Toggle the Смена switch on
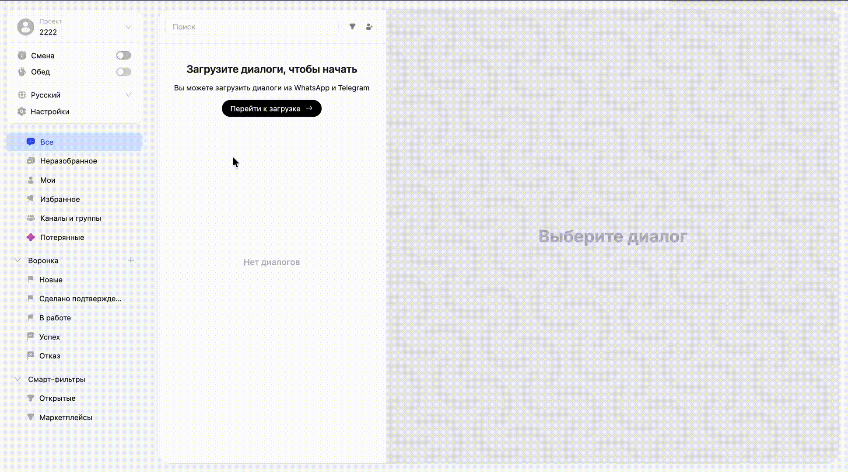848x472 pixels. 123,56
